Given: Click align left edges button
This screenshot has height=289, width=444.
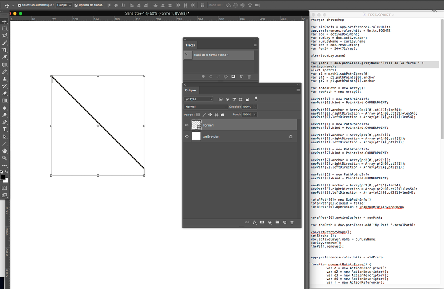Looking at the screenshot, I should pyautogui.click(x=132, y=5).
